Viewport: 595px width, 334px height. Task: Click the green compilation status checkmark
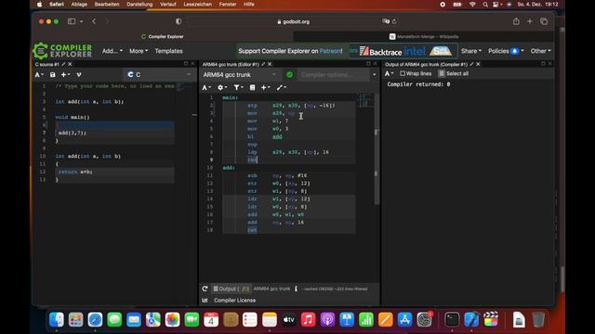click(x=289, y=75)
